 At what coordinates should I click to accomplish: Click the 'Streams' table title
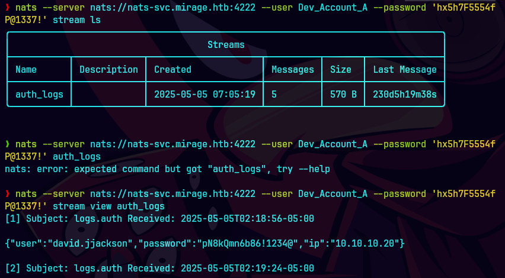pos(226,45)
